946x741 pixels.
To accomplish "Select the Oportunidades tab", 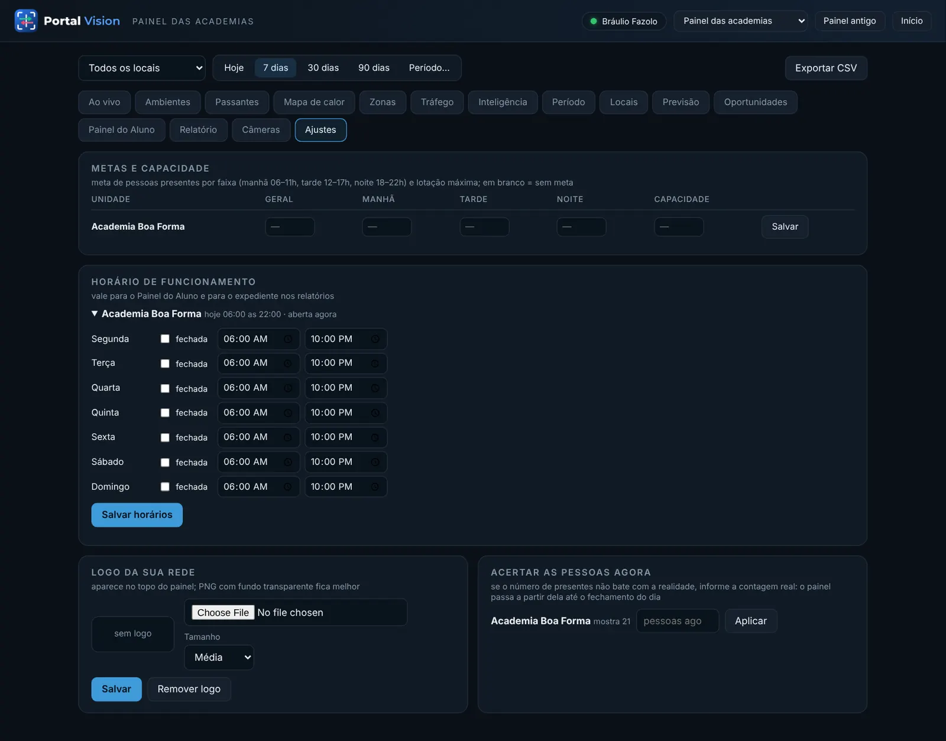I will (755, 102).
